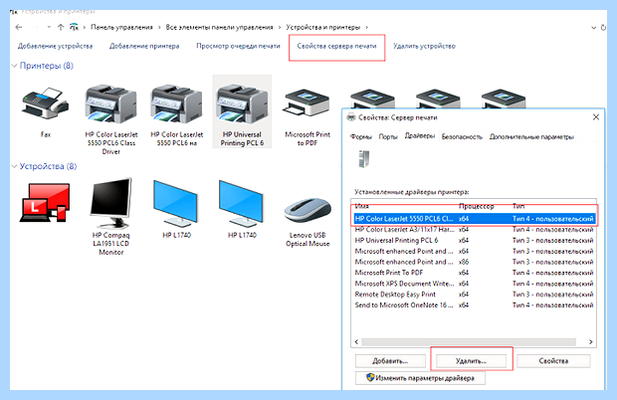
Task: Select HP Color LaserJet A3/11x17 driver row
Action: [474, 229]
